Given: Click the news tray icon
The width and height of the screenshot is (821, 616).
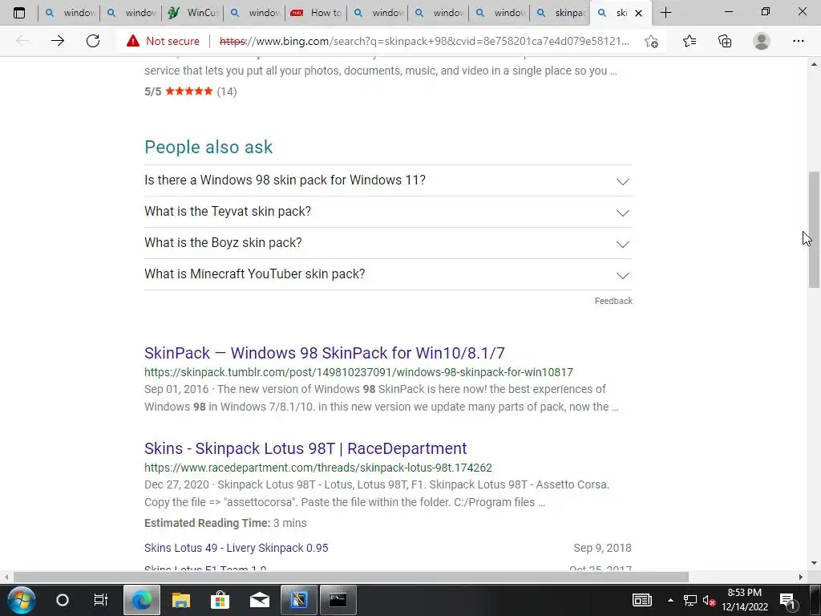Looking at the screenshot, I should (642, 600).
